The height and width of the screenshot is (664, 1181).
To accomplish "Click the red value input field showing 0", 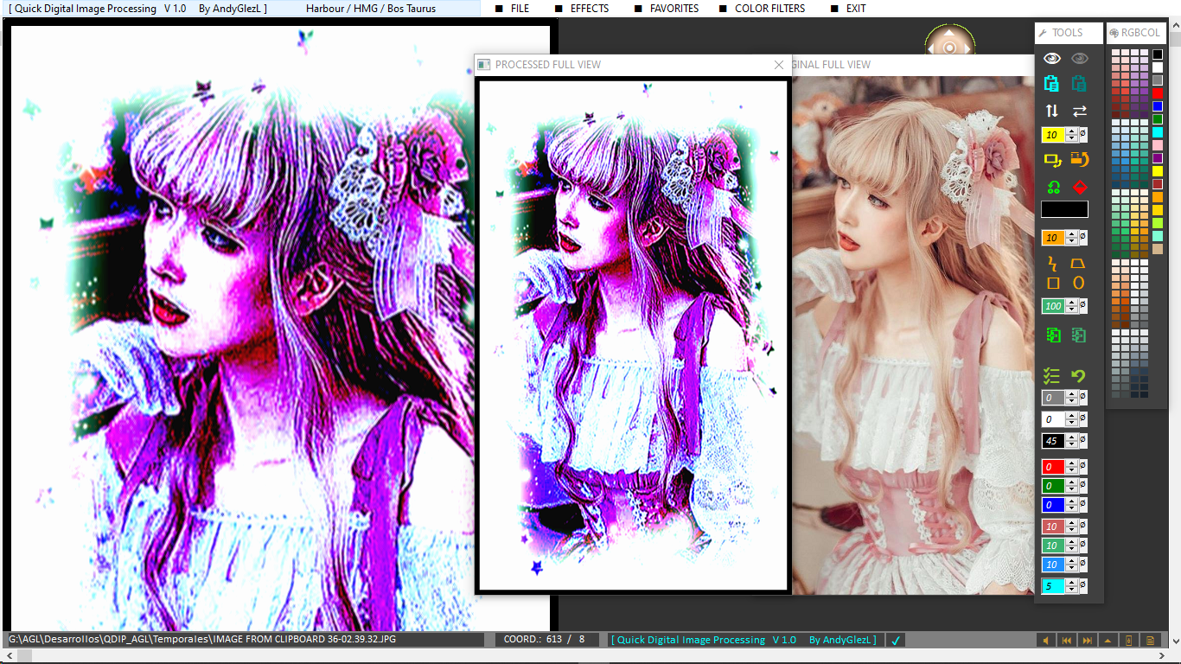I will pyautogui.click(x=1053, y=467).
